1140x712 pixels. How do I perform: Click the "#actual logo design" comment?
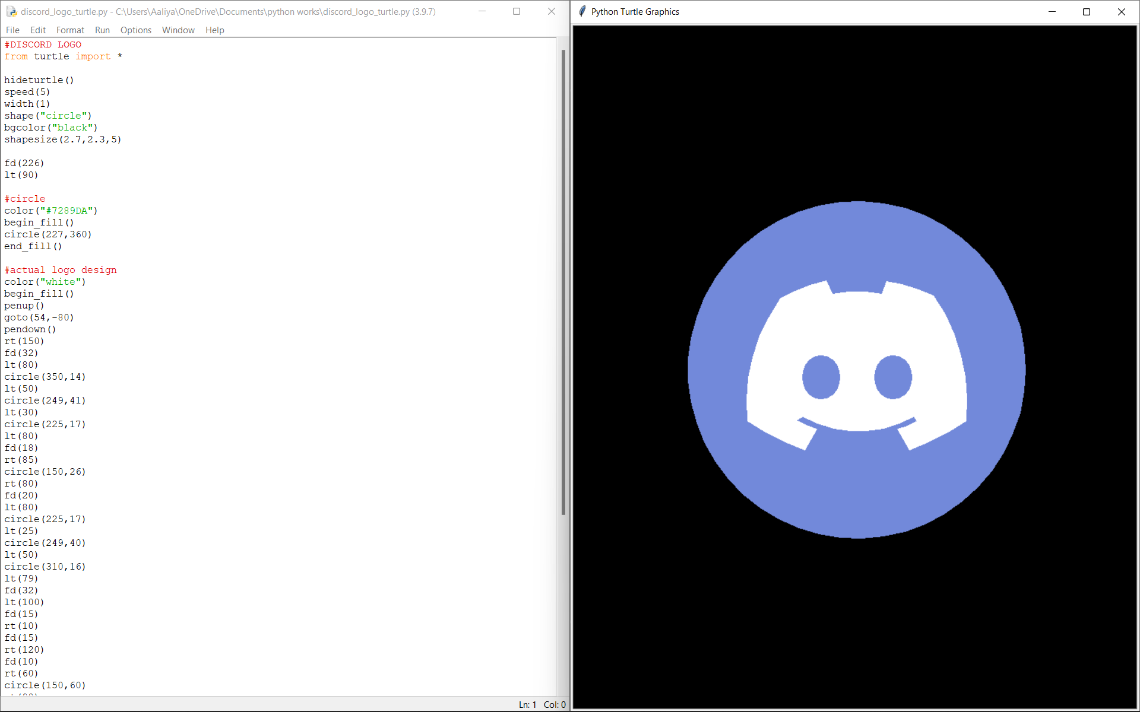point(61,270)
